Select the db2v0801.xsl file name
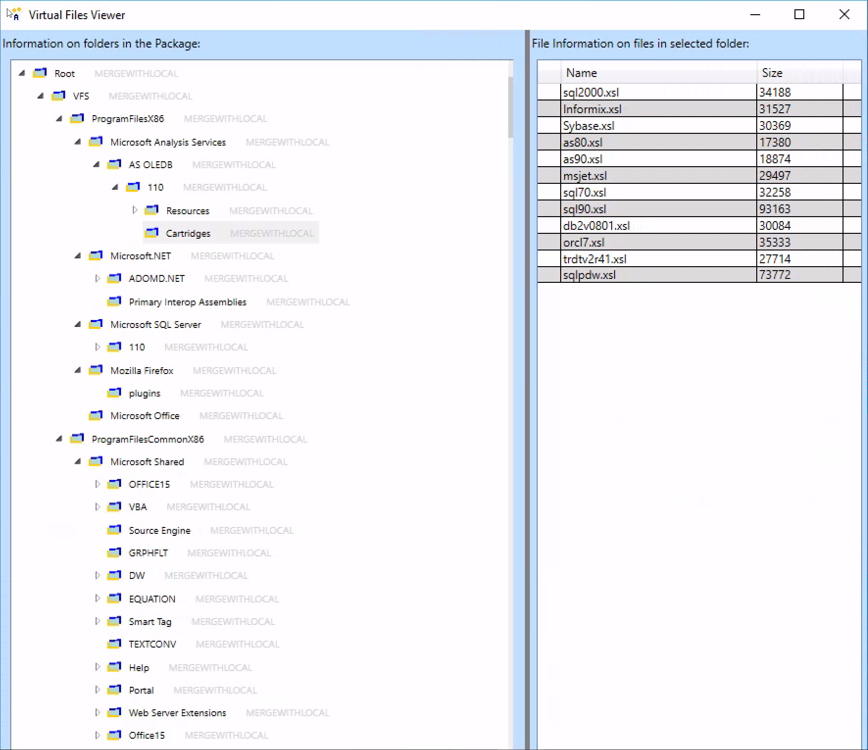The height and width of the screenshot is (750, 868). click(596, 225)
